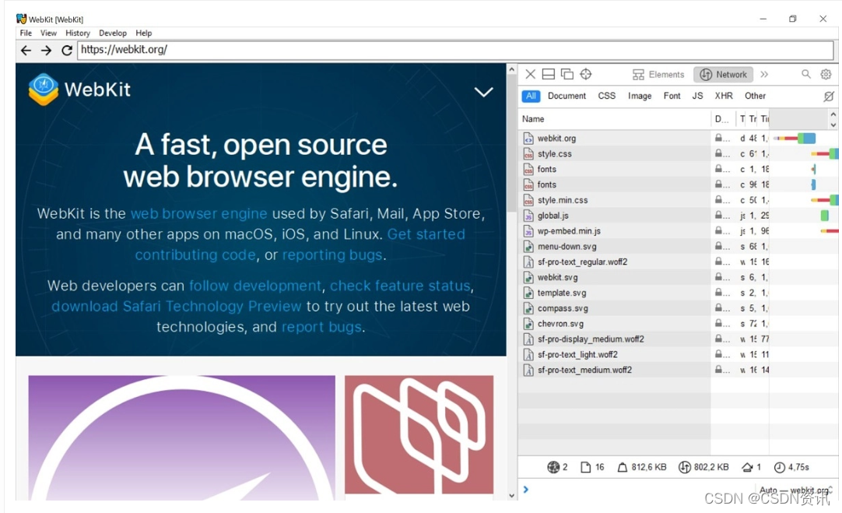Open inspector settings gear icon
This screenshot has width=842, height=513.
click(x=826, y=74)
